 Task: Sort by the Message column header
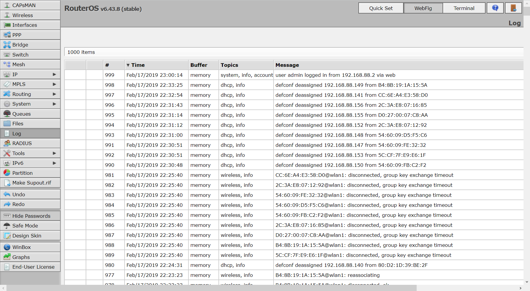[x=398, y=65]
